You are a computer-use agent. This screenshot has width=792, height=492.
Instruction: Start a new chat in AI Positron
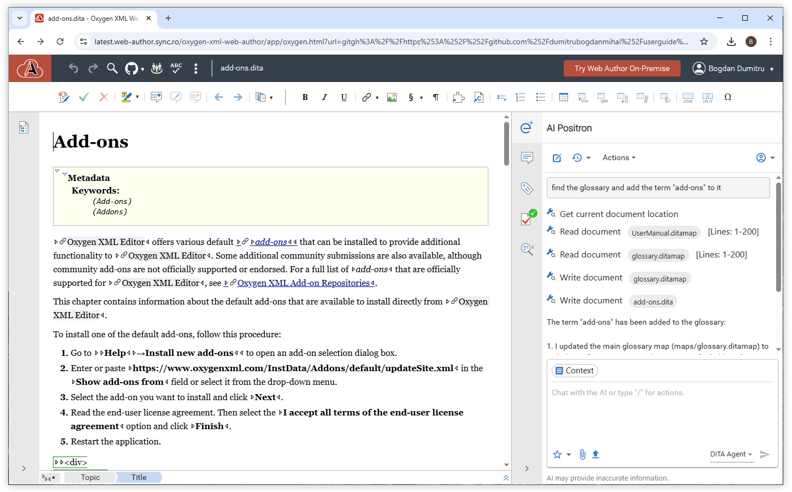[557, 158]
